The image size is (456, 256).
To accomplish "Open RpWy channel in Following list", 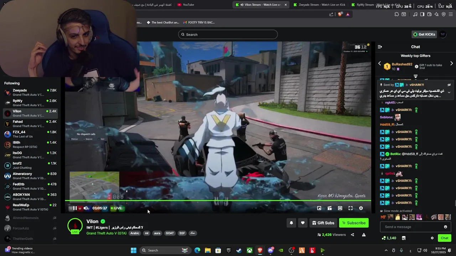I will (x=30, y=103).
